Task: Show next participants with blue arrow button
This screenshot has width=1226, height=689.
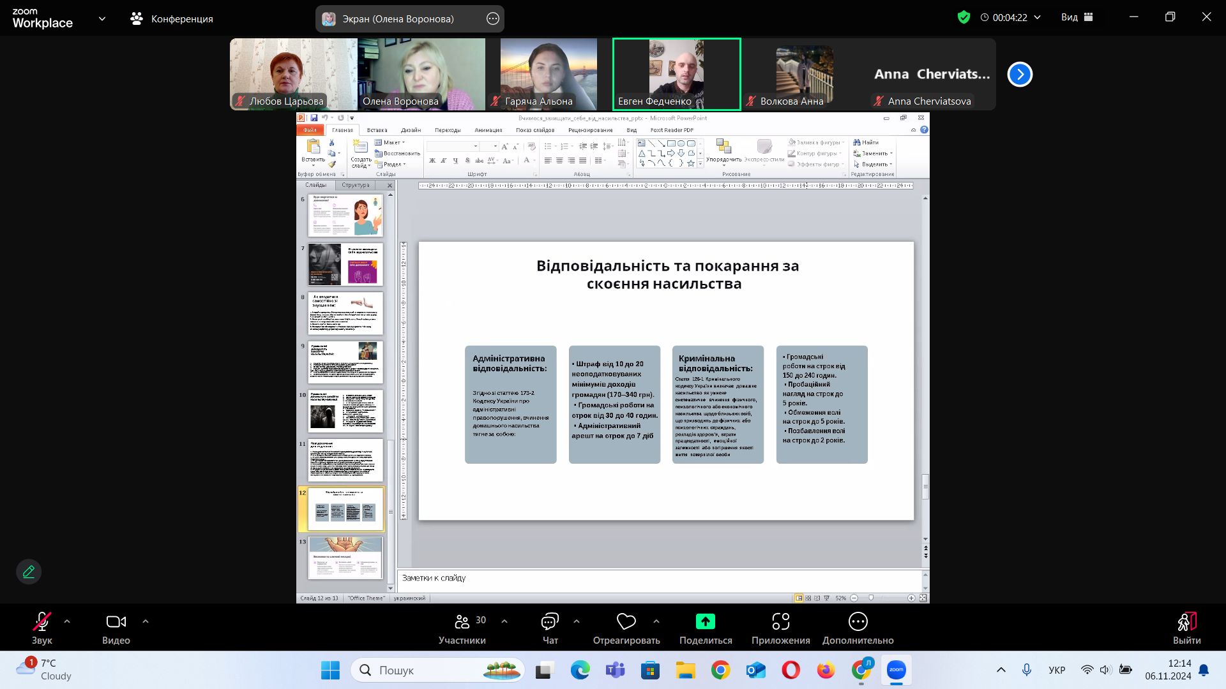Action: coord(1020,75)
